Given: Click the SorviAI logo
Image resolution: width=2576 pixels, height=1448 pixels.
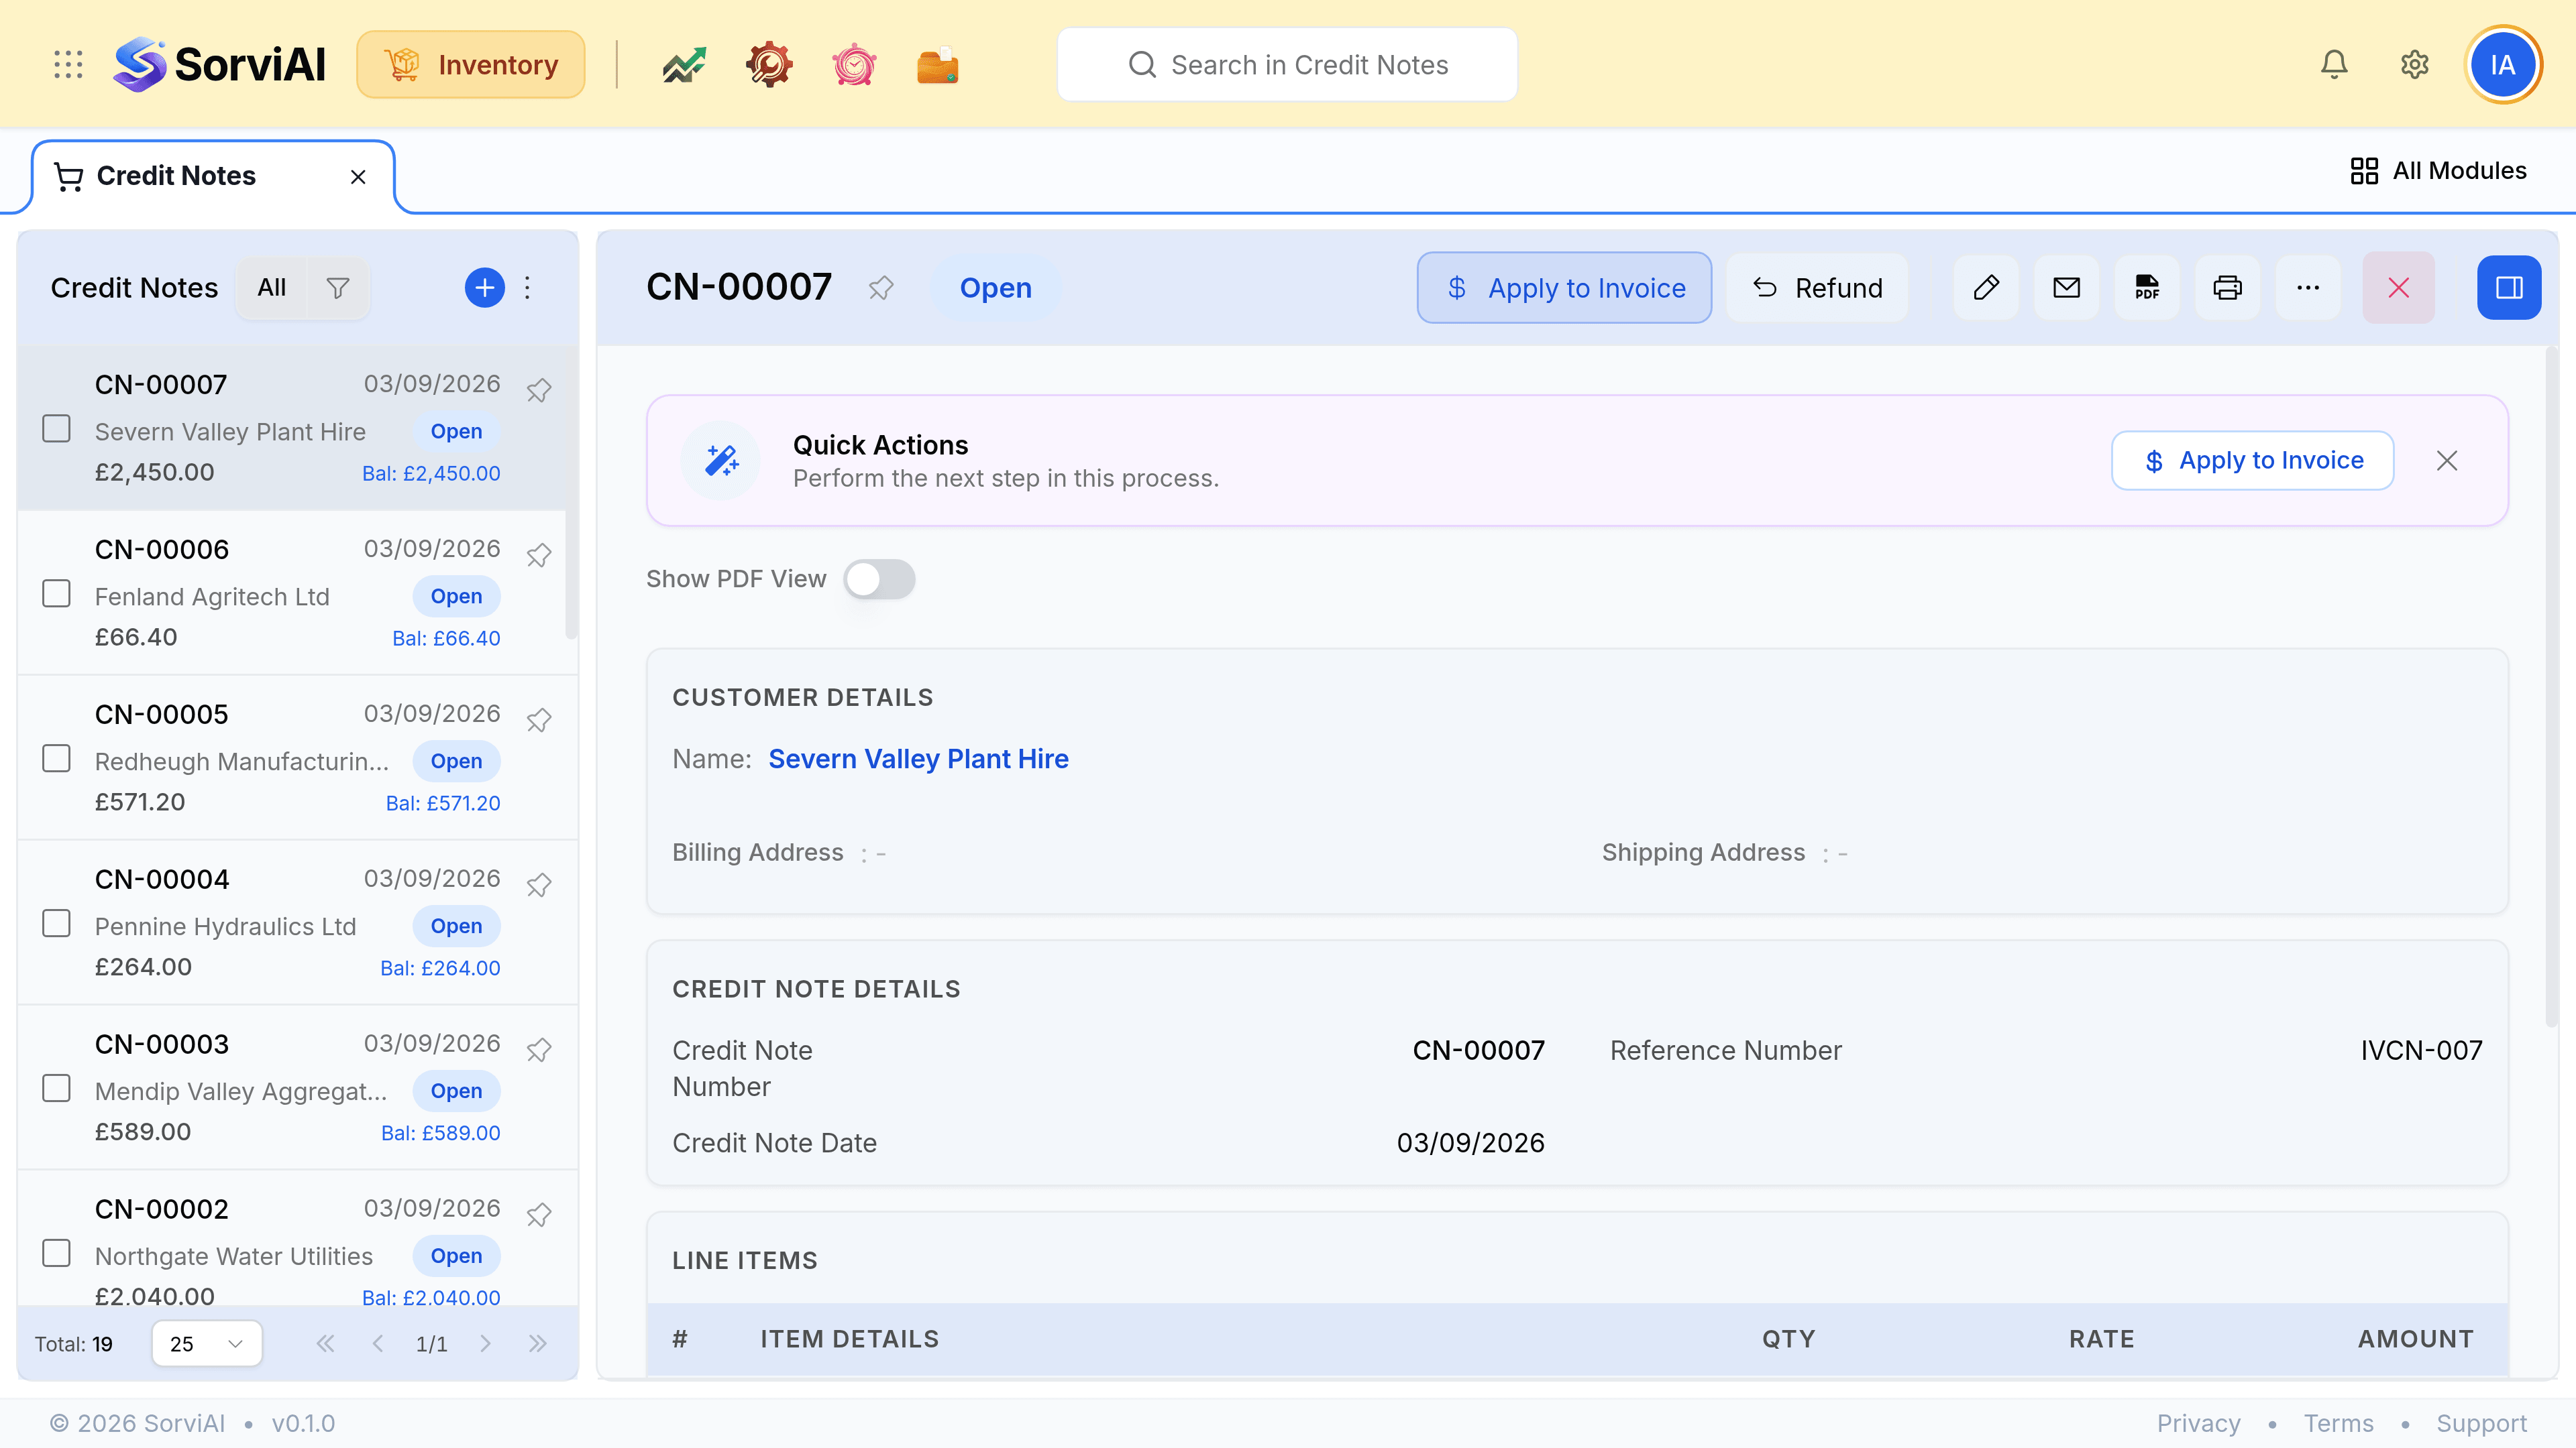Looking at the screenshot, I should (220, 65).
